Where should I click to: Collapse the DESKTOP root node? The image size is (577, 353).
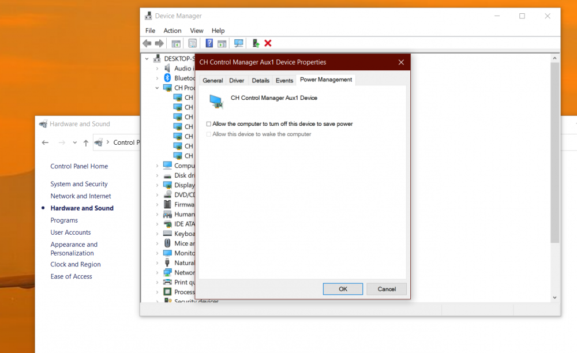coord(147,58)
